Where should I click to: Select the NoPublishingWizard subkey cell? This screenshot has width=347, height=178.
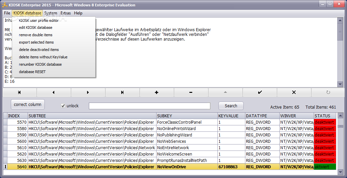tap(187, 135)
